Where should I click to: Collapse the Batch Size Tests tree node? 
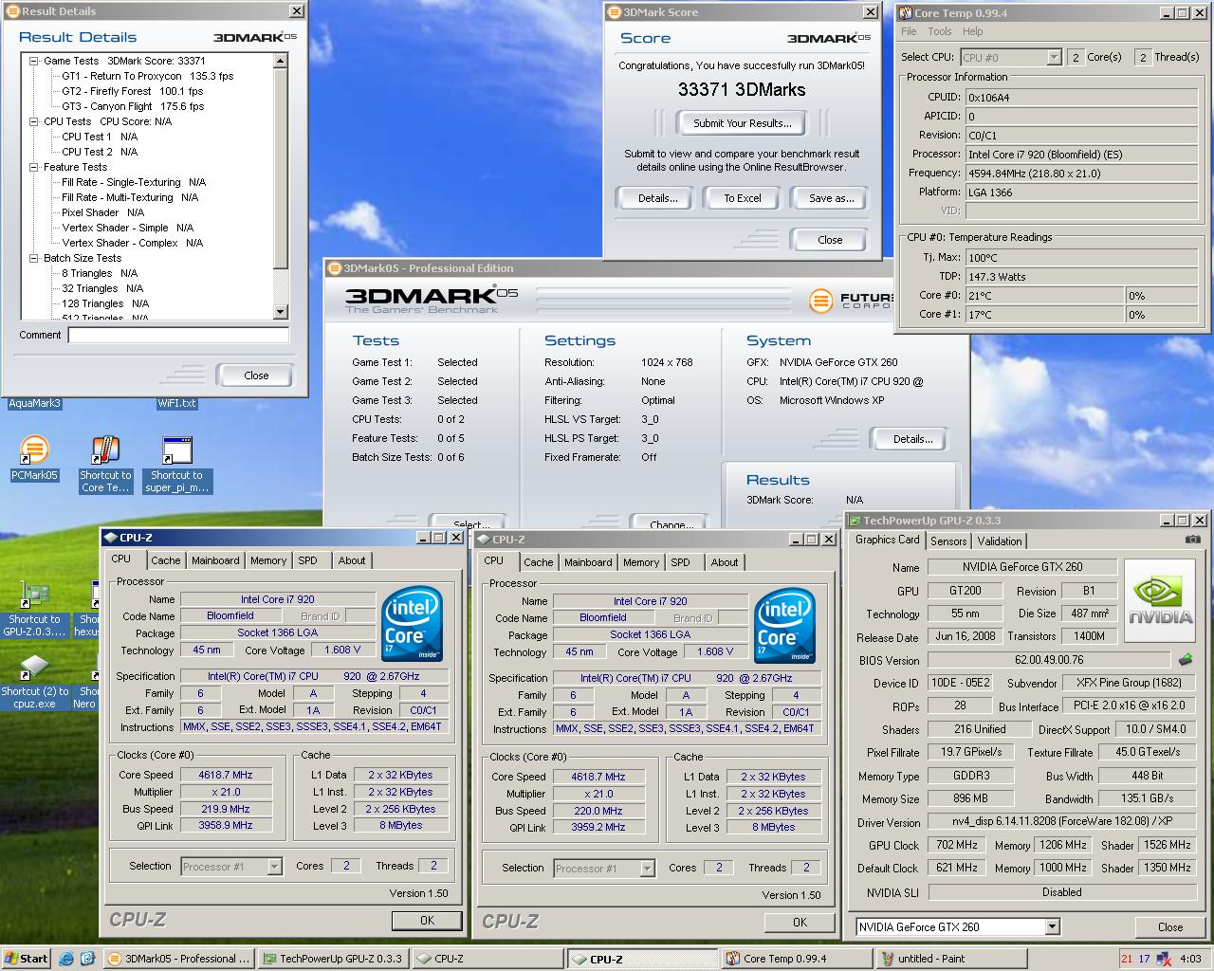[33, 258]
